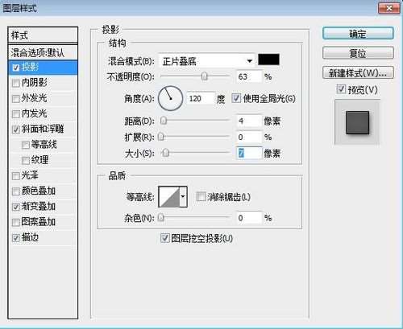Click the 杂色 noise slider handle

pyautogui.click(x=160, y=217)
